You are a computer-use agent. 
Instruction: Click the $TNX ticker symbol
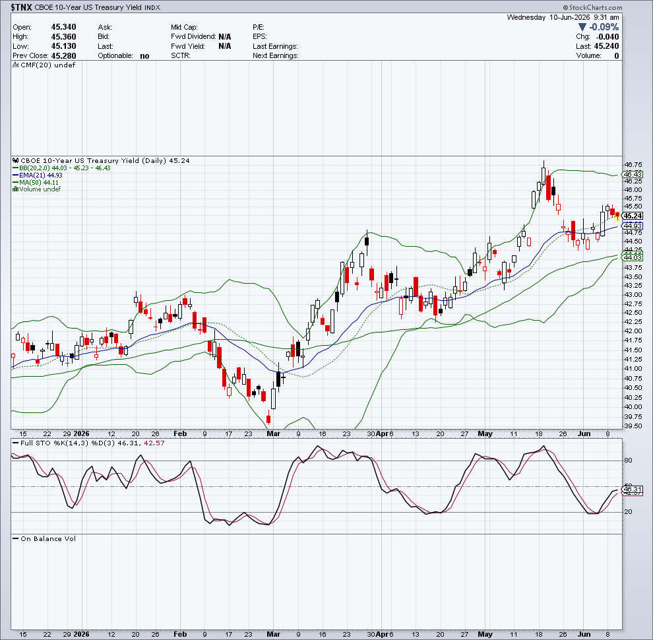(x=21, y=7)
